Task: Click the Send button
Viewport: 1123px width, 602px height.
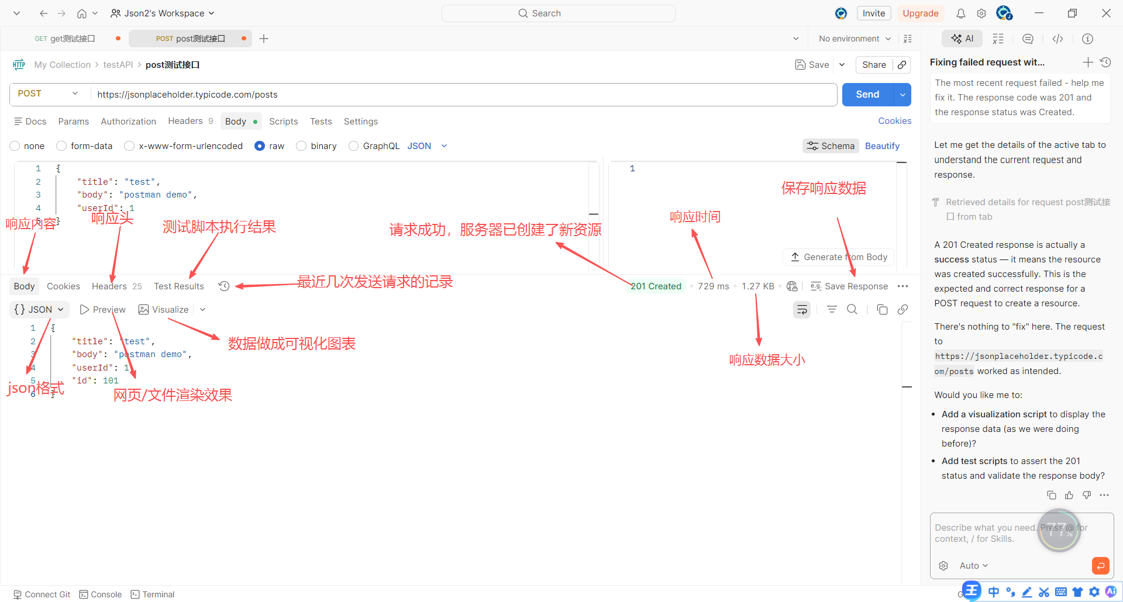Action: [867, 95]
